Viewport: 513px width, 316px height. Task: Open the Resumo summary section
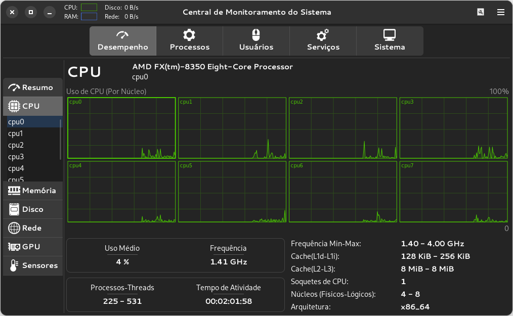[33, 87]
